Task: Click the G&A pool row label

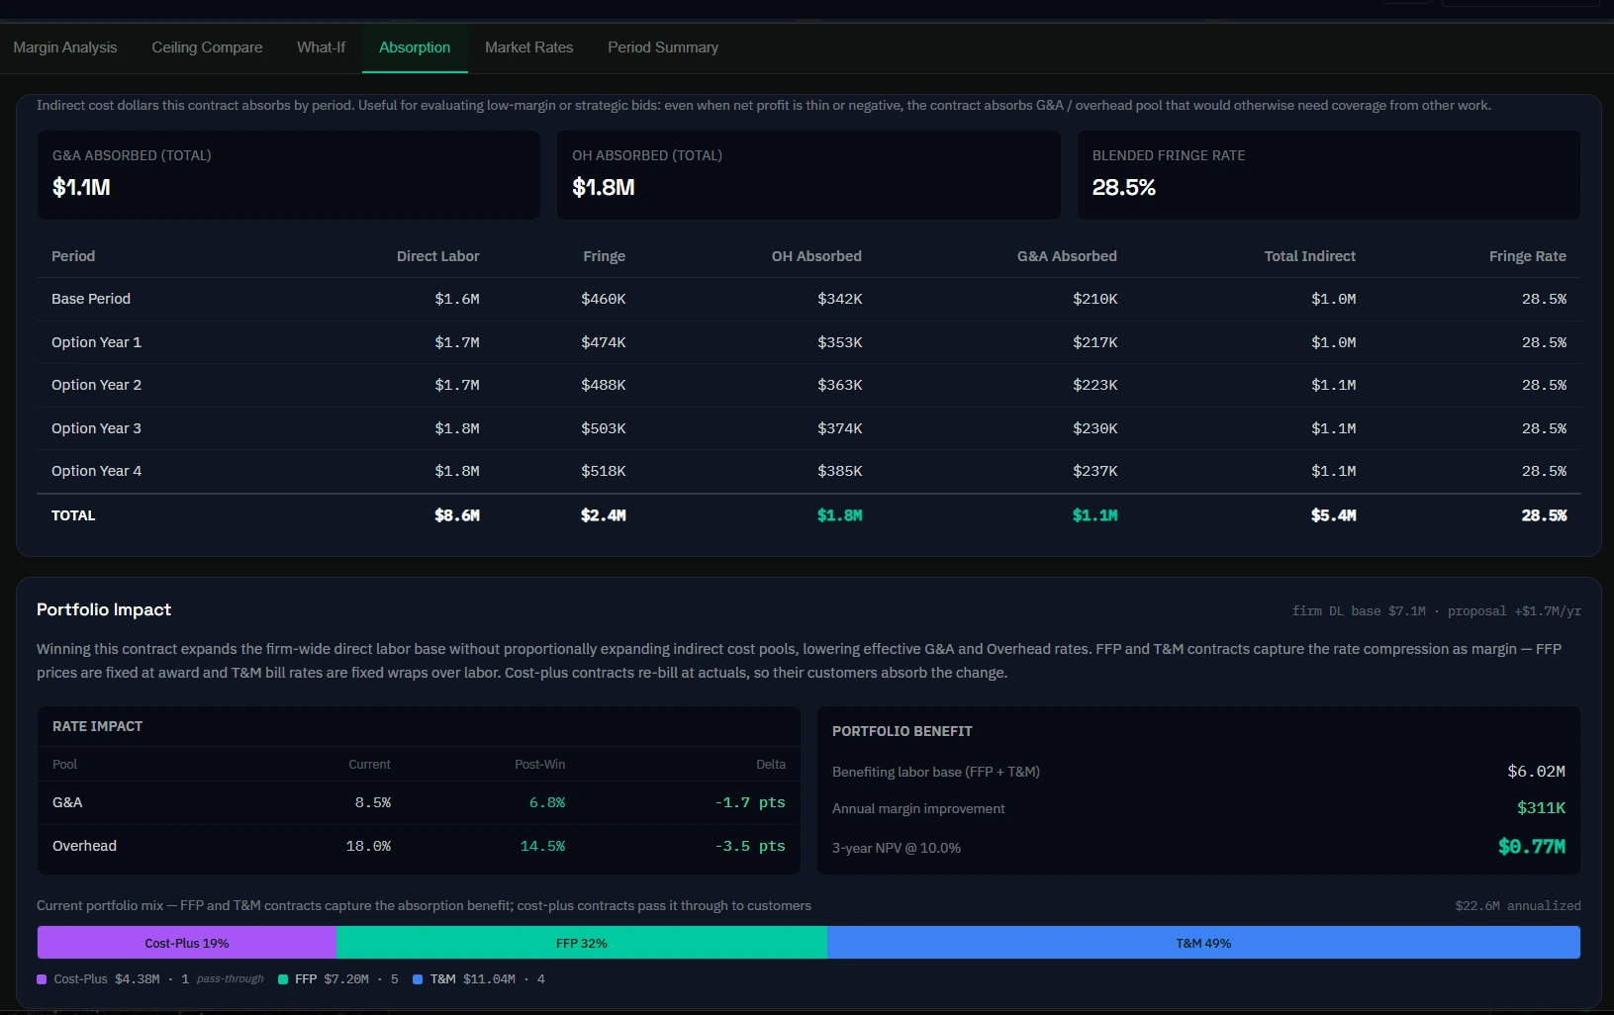Action: pyautogui.click(x=67, y=802)
